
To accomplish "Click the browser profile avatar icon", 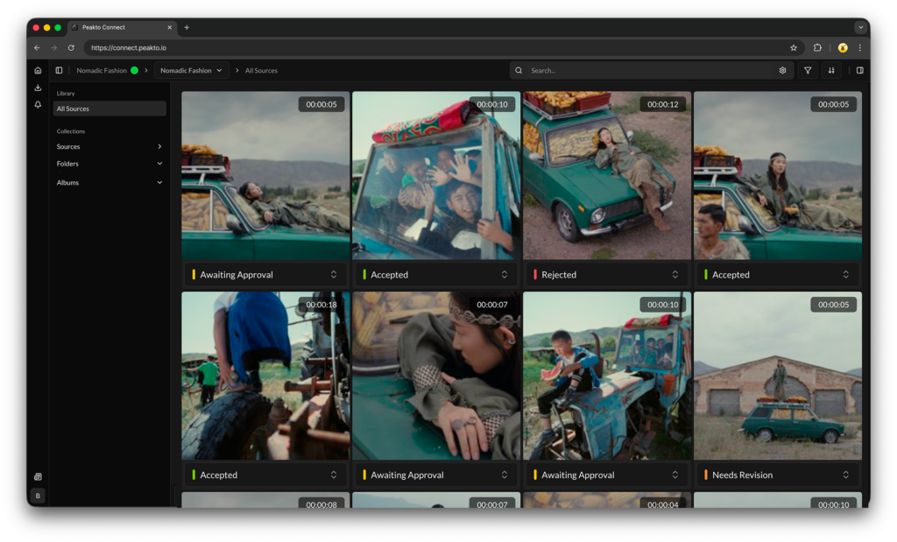I will (x=843, y=48).
